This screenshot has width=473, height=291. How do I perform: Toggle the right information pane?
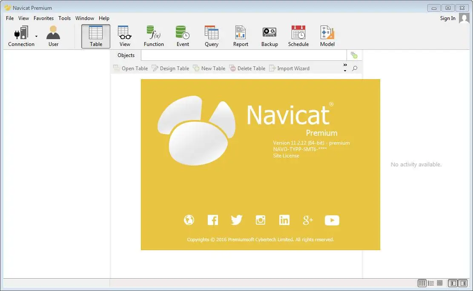pyautogui.click(x=462, y=283)
